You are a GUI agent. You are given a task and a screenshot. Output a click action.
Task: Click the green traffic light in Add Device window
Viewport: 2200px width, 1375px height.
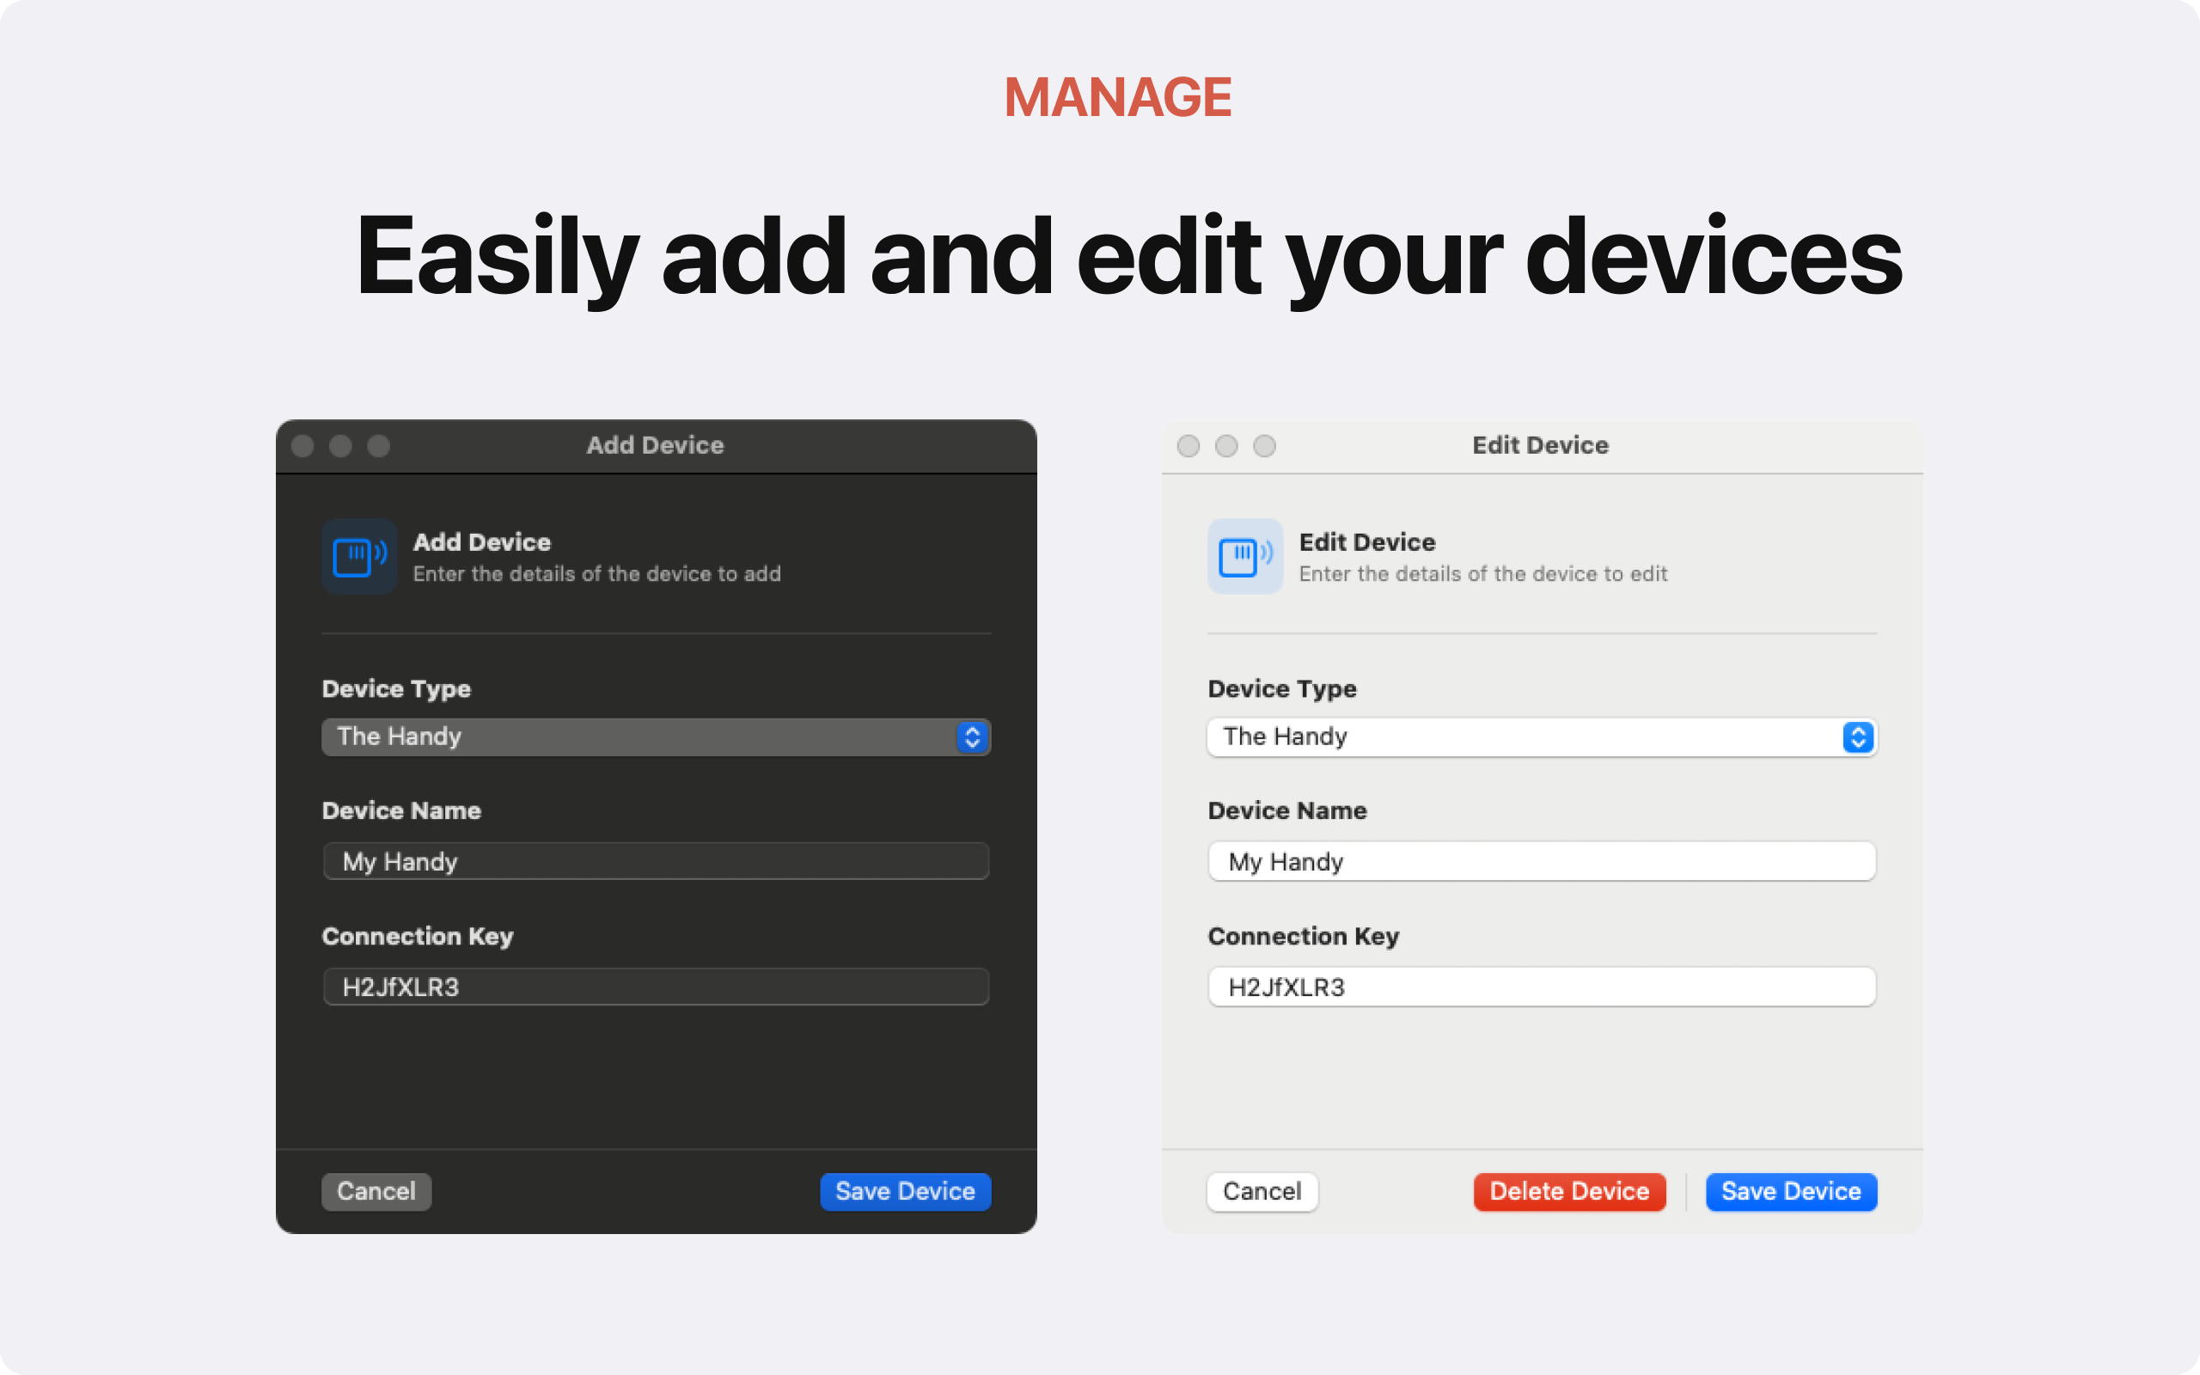[379, 446]
